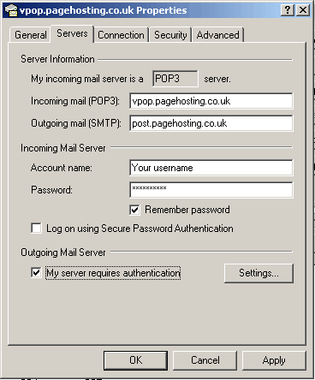Uncheck My server requires authentication
Viewport: 315px width, 380px height.
point(36,273)
